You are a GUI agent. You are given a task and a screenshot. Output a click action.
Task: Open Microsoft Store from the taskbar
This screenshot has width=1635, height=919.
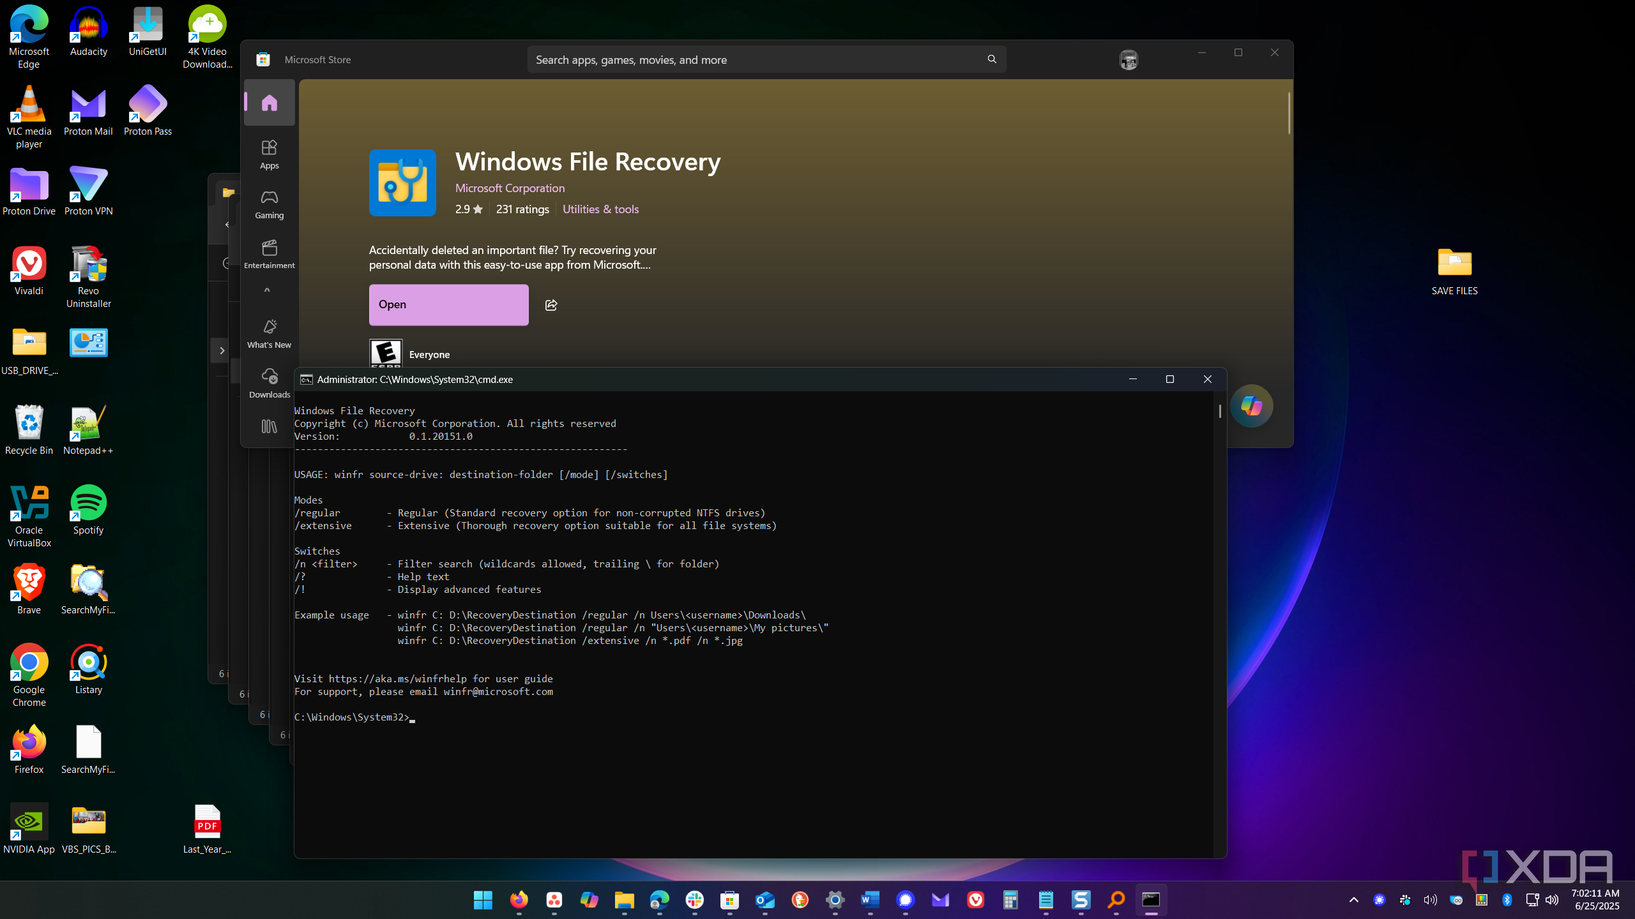(x=729, y=900)
